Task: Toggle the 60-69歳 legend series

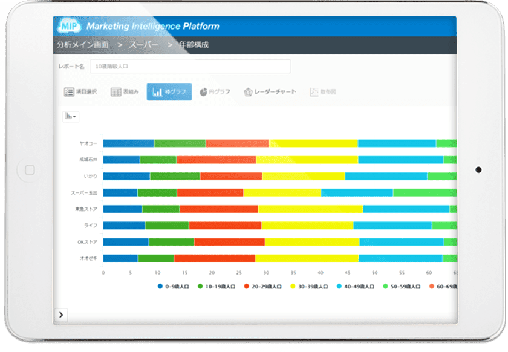Action: pos(443,287)
